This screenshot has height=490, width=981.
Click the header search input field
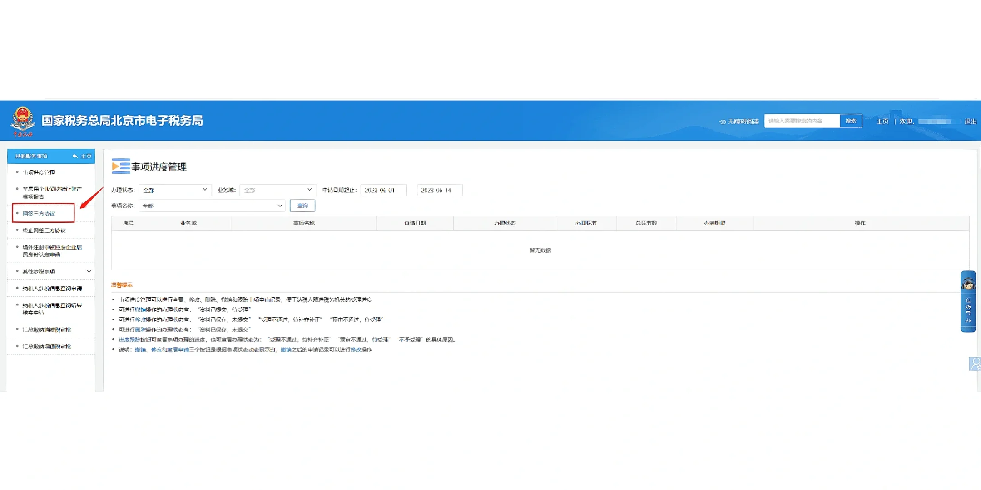(802, 121)
